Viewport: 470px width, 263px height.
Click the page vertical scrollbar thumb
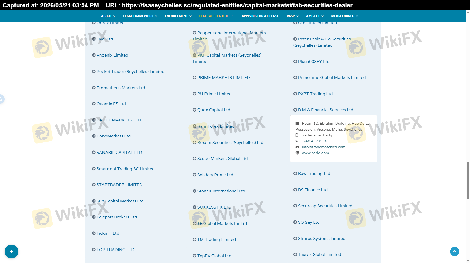point(468,180)
